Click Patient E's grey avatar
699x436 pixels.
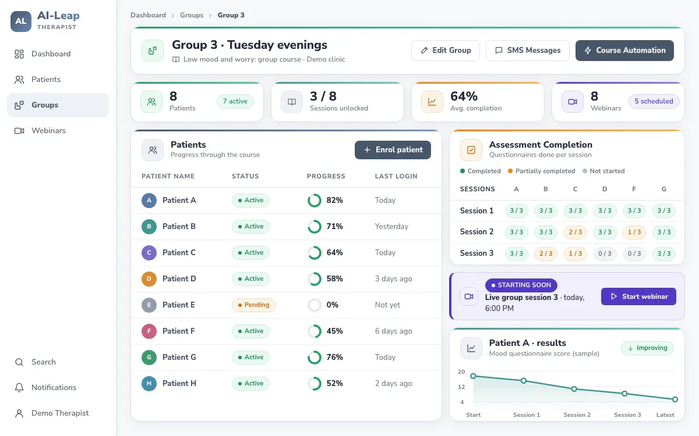(149, 305)
